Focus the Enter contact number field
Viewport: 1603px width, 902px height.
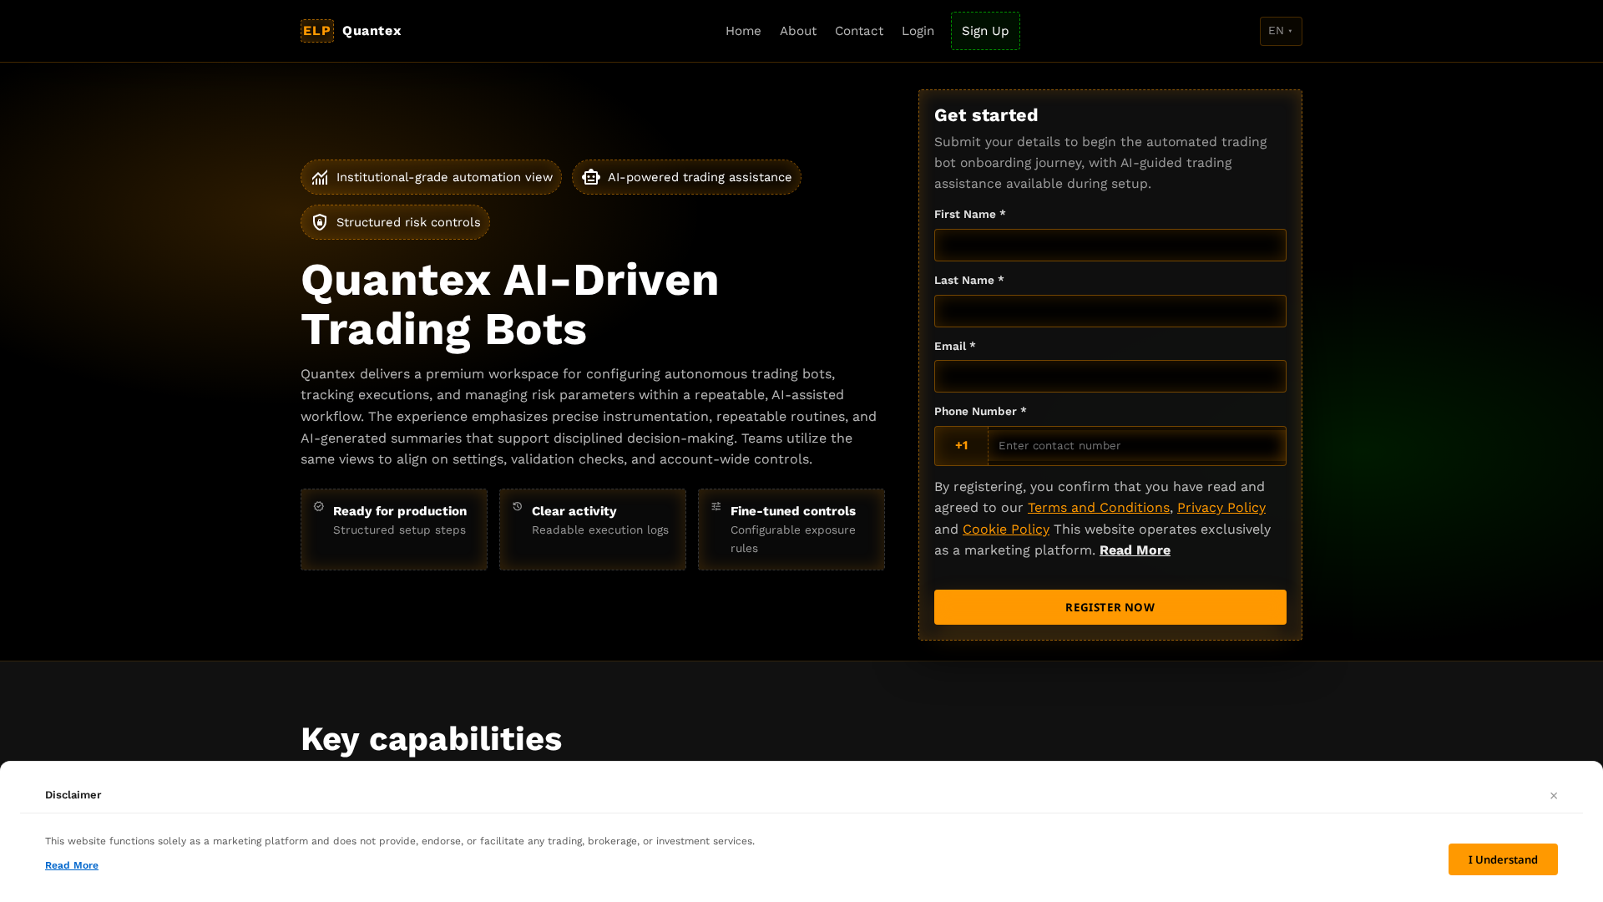coord(1137,446)
